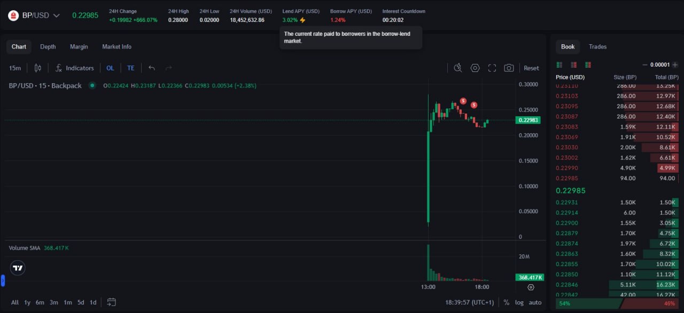Toggle percent scale mode

[507, 302]
